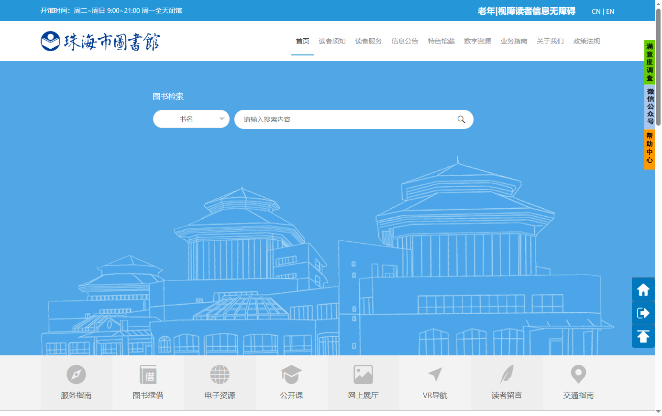Click the 公开课 label text
Viewport: 662px width, 416px height.
click(292, 395)
